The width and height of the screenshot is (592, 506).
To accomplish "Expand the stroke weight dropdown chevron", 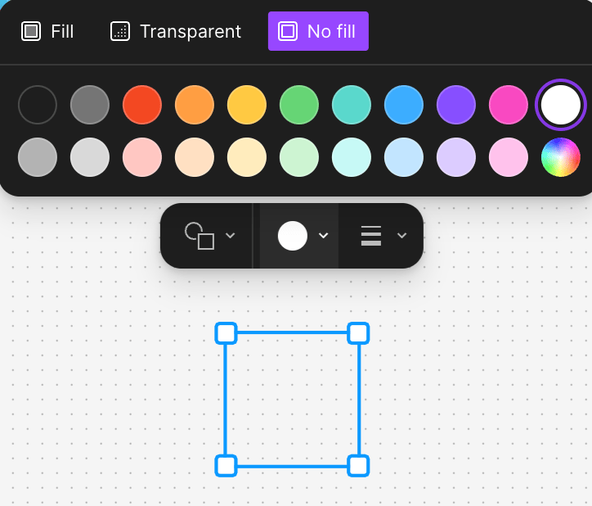I will click(x=401, y=235).
